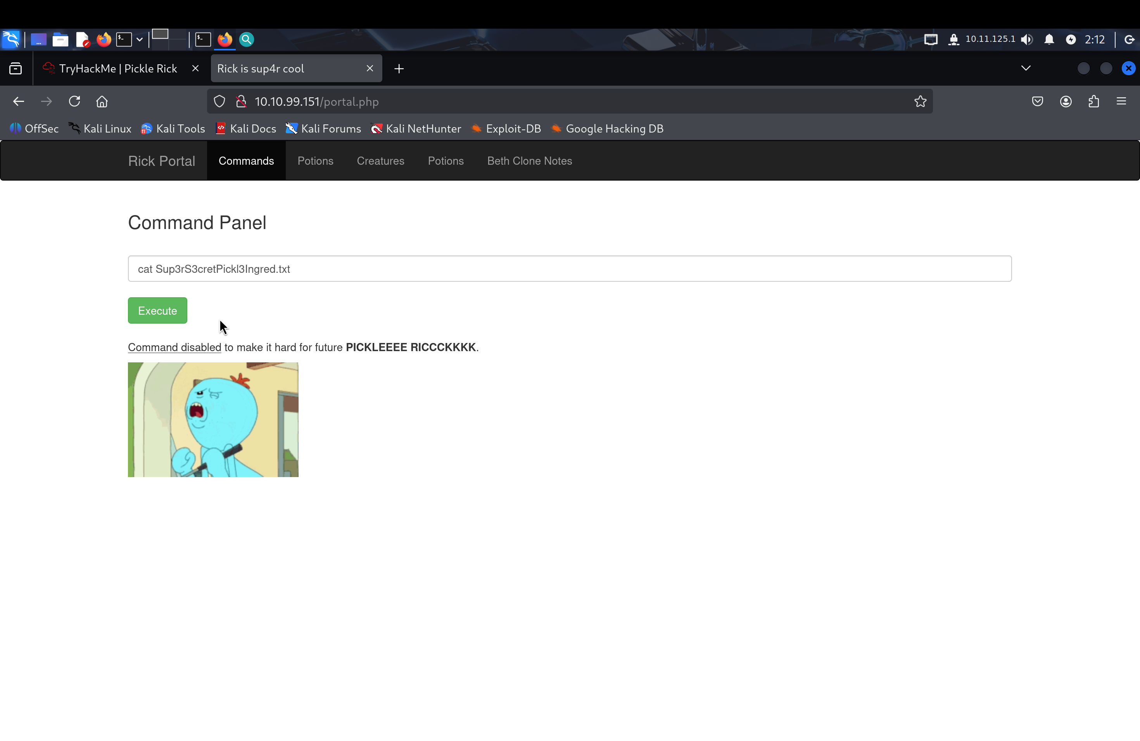Launch the text editor taskbar icon
Viewport: 1140px width, 741px height.
(82, 39)
